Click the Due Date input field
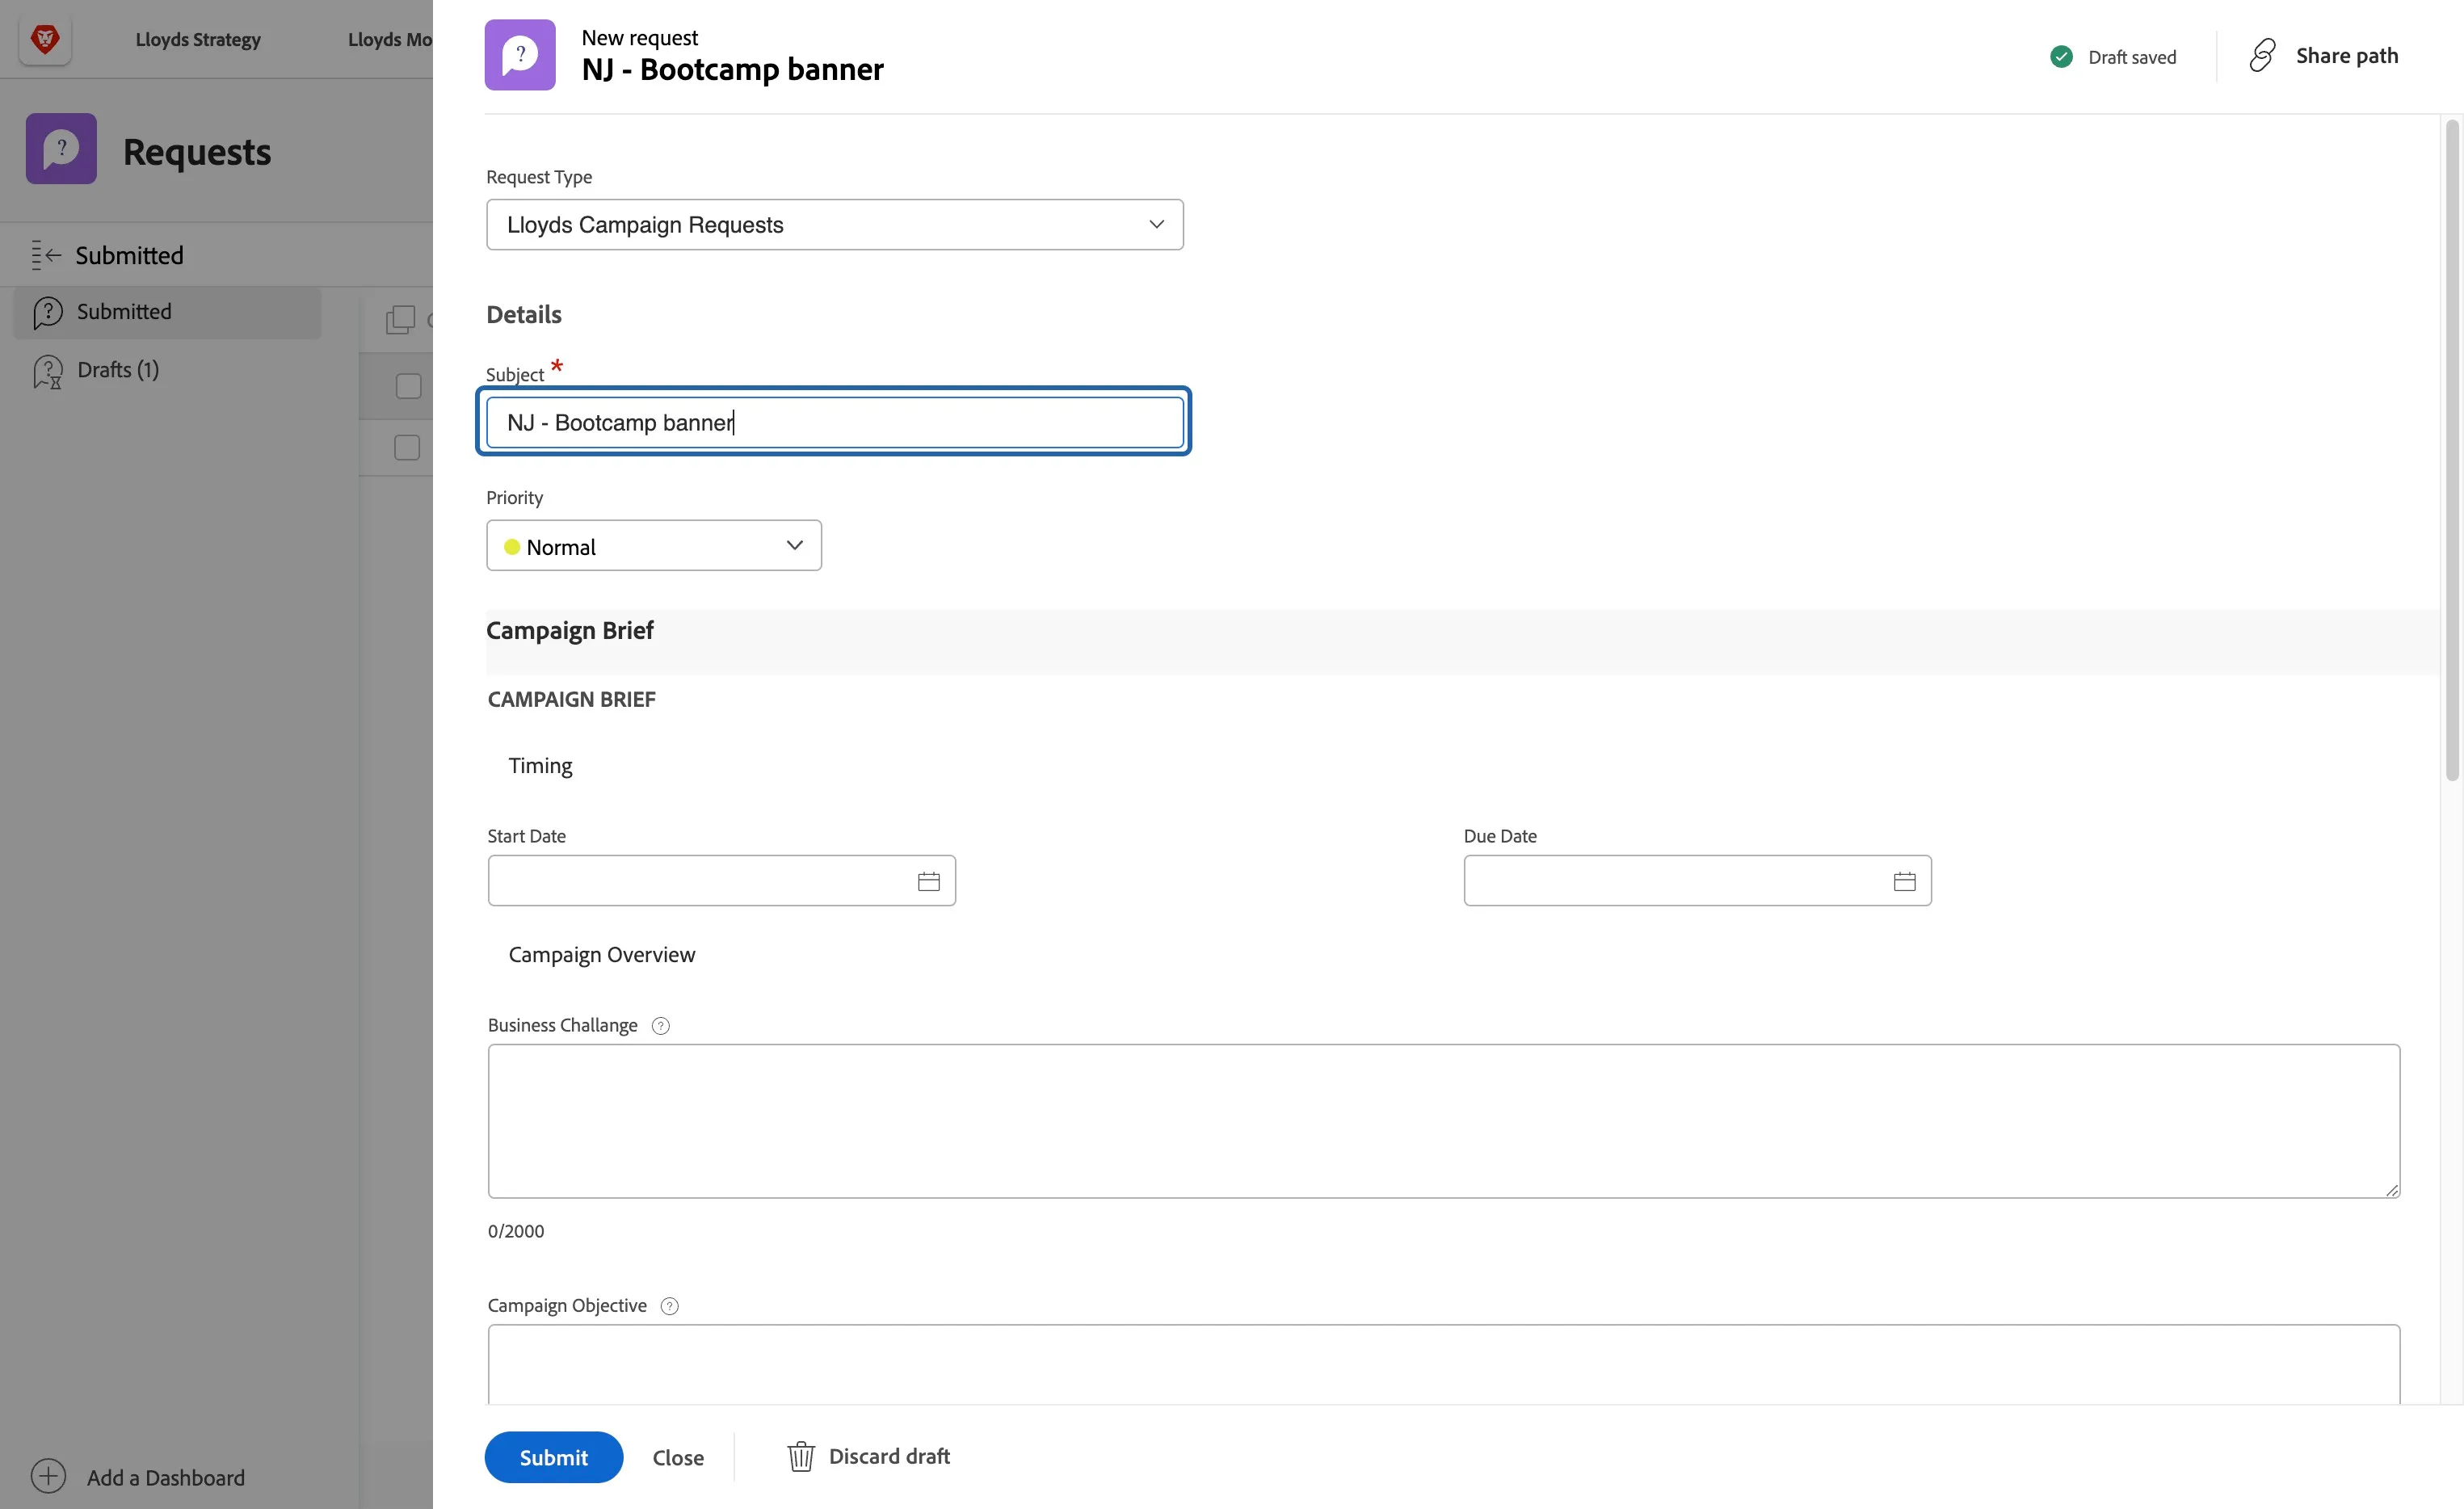The image size is (2464, 1509). point(1698,881)
